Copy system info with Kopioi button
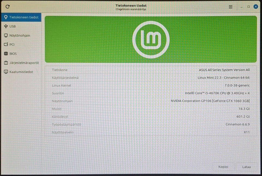This screenshot has height=176, width=262. tap(223, 167)
